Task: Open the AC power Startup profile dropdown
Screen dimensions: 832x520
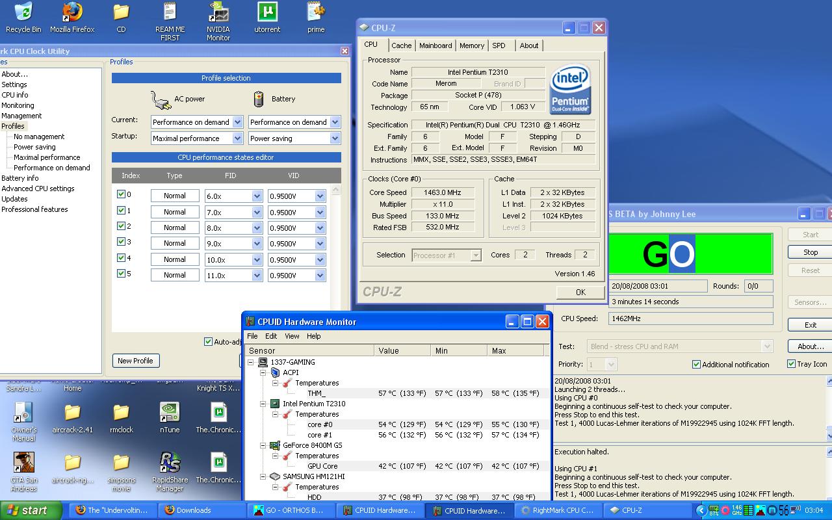Action: point(237,138)
